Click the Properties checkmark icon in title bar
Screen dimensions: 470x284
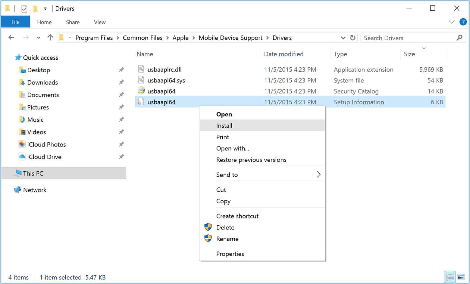pyautogui.click(x=24, y=9)
